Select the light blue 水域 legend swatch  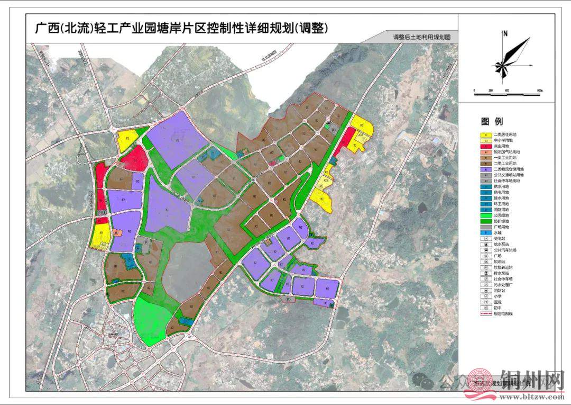pos(486,232)
